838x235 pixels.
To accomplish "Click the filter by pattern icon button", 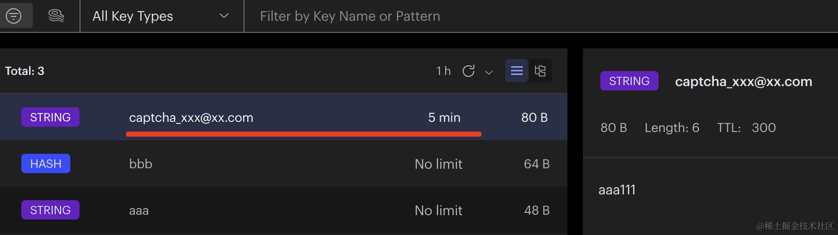I will (x=14, y=16).
